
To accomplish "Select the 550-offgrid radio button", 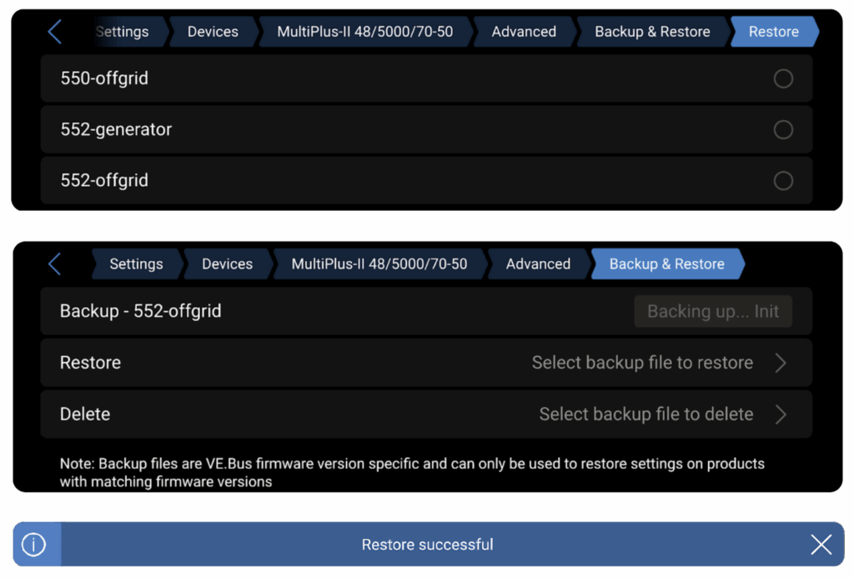I will pos(783,78).
